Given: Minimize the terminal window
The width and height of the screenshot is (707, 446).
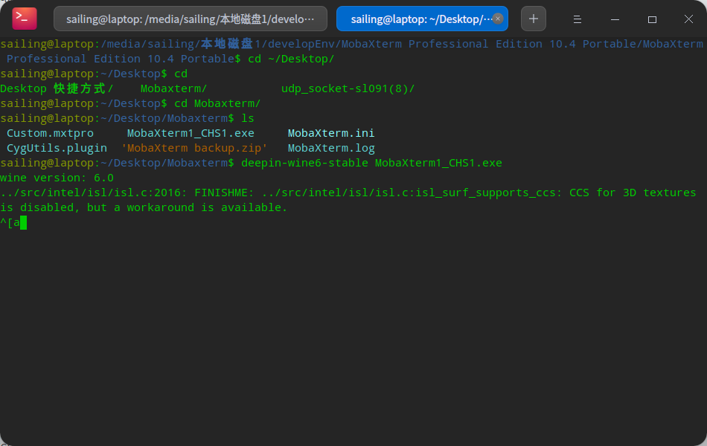Looking at the screenshot, I should [615, 19].
